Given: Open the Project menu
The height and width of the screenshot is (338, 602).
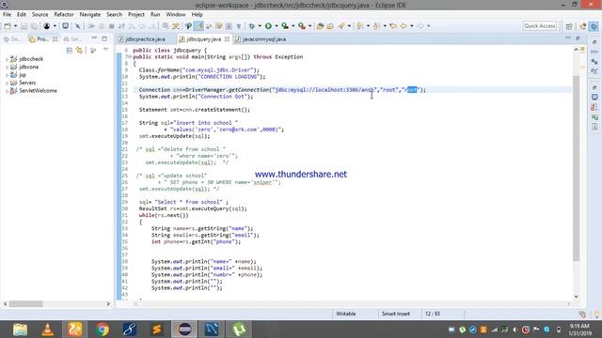Looking at the screenshot, I should (x=135, y=15).
